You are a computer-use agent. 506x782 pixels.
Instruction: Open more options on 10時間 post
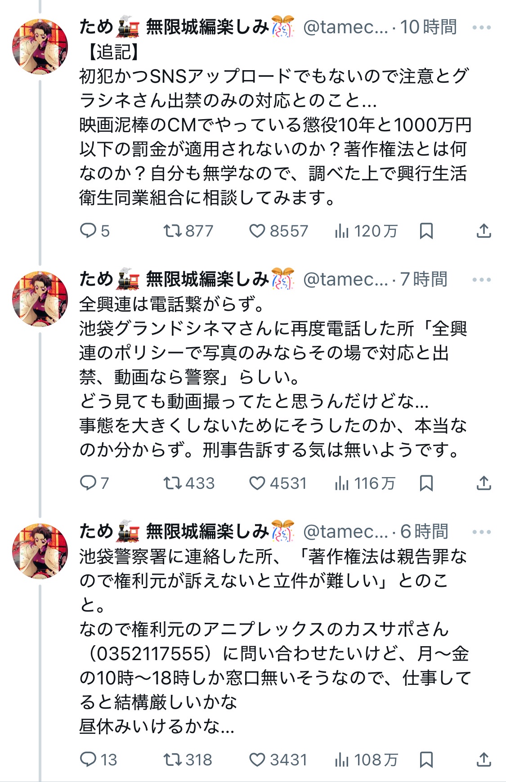481,27
